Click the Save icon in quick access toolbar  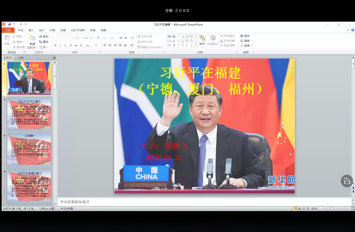click(9, 24)
